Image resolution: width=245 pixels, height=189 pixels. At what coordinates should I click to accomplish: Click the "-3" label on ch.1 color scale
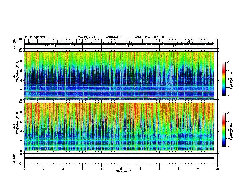click(228, 62)
